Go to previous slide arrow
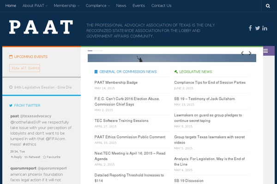Viewport: 277px width, 184px height. [242, 53]
